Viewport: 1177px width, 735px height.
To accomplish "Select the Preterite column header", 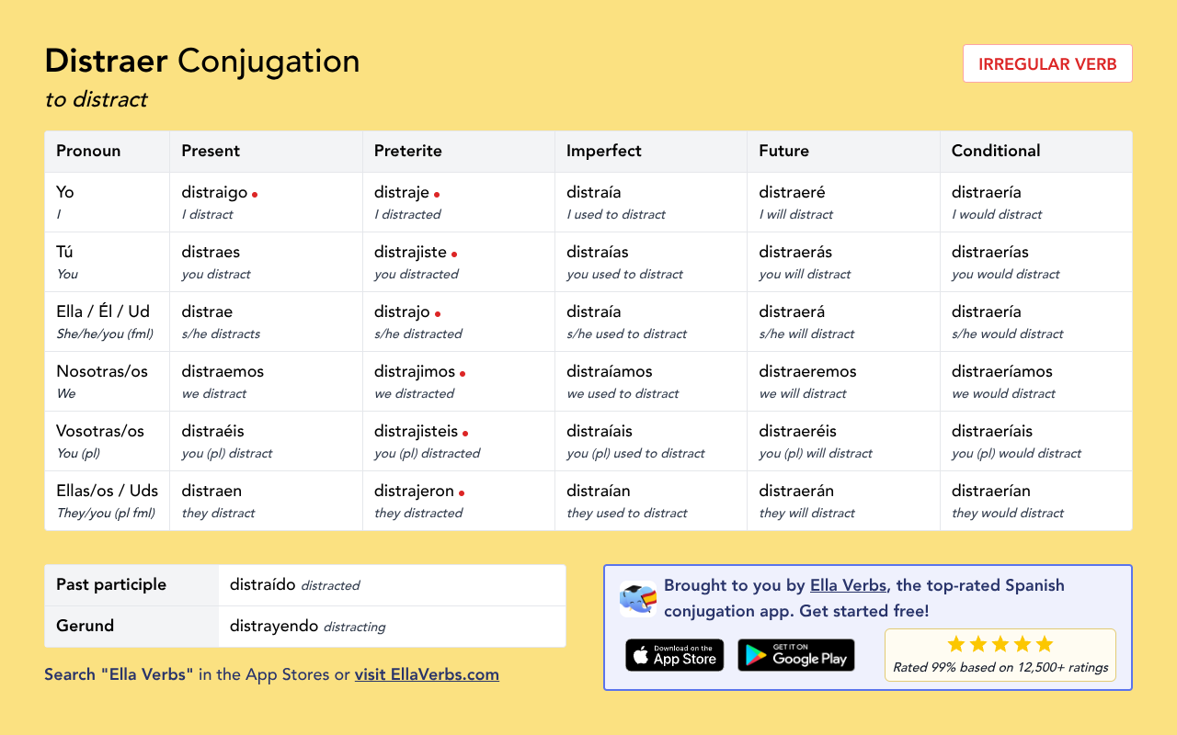I will click(408, 151).
